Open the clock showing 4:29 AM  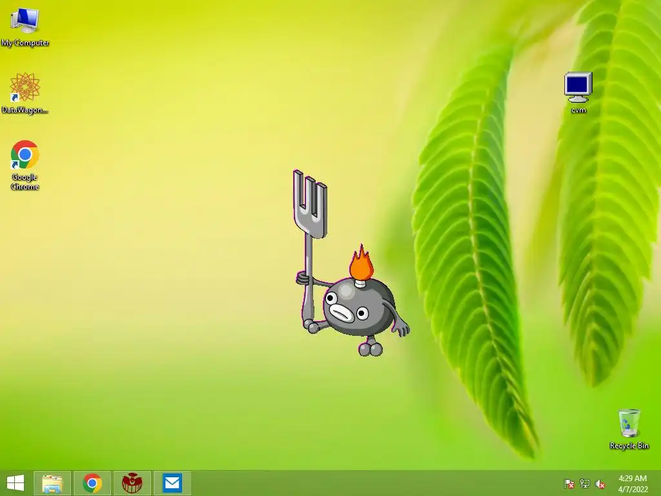tap(633, 483)
